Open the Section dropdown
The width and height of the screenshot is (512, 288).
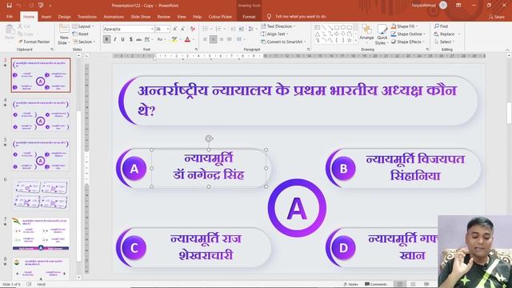pos(84,42)
